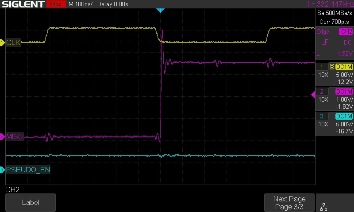Image resolution: width=354 pixels, height=212 pixels.
Task: Click the Label softkey button
Action: [31, 202]
